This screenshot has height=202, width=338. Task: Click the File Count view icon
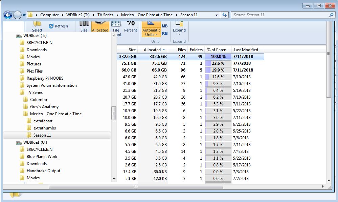[x=116, y=27]
